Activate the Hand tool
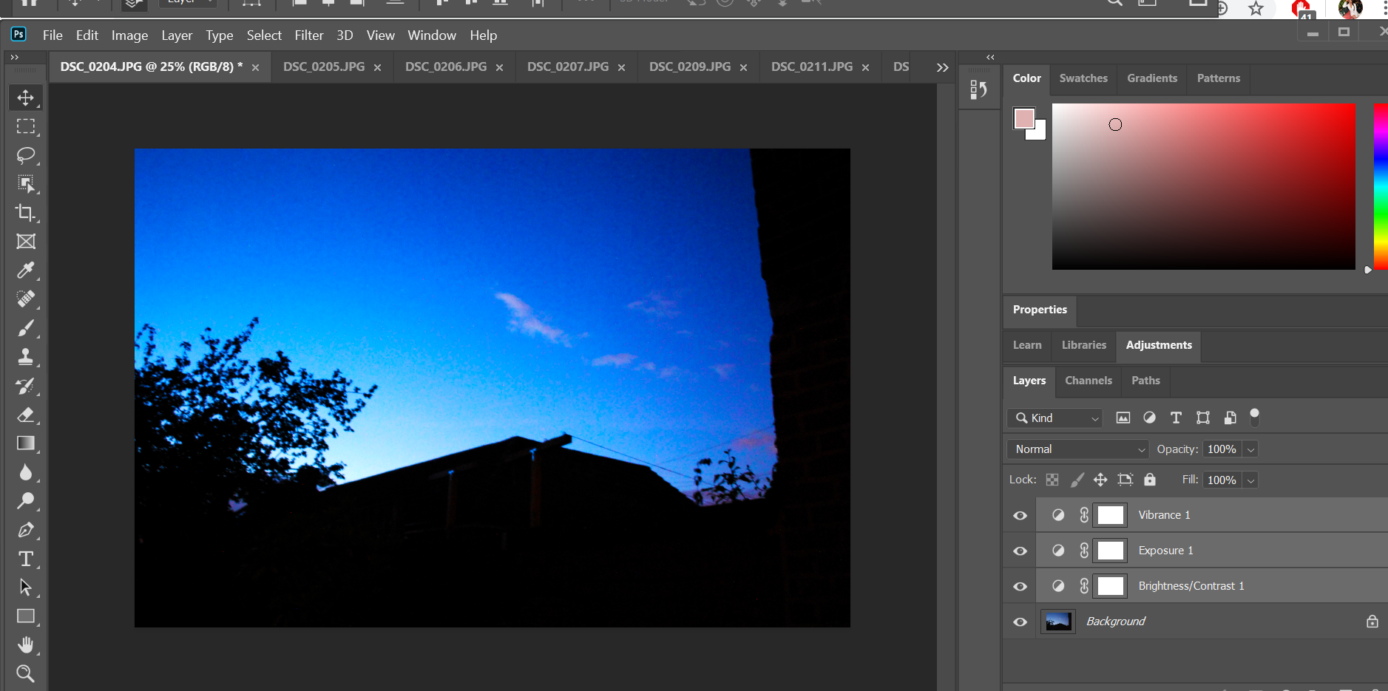The width and height of the screenshot is (1388, 691). click(25, 645)
